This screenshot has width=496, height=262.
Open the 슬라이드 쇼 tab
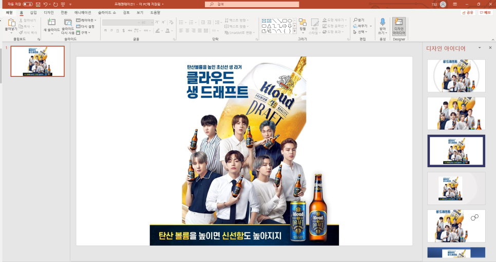pyautogui.click(x=107, y=13)
